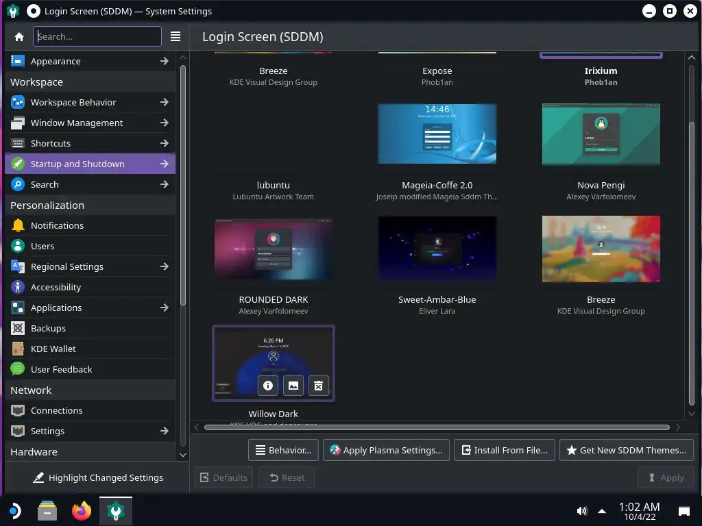
Task: Expand Startup and Shutdown submenu arrow
Action: coord(165,164)
